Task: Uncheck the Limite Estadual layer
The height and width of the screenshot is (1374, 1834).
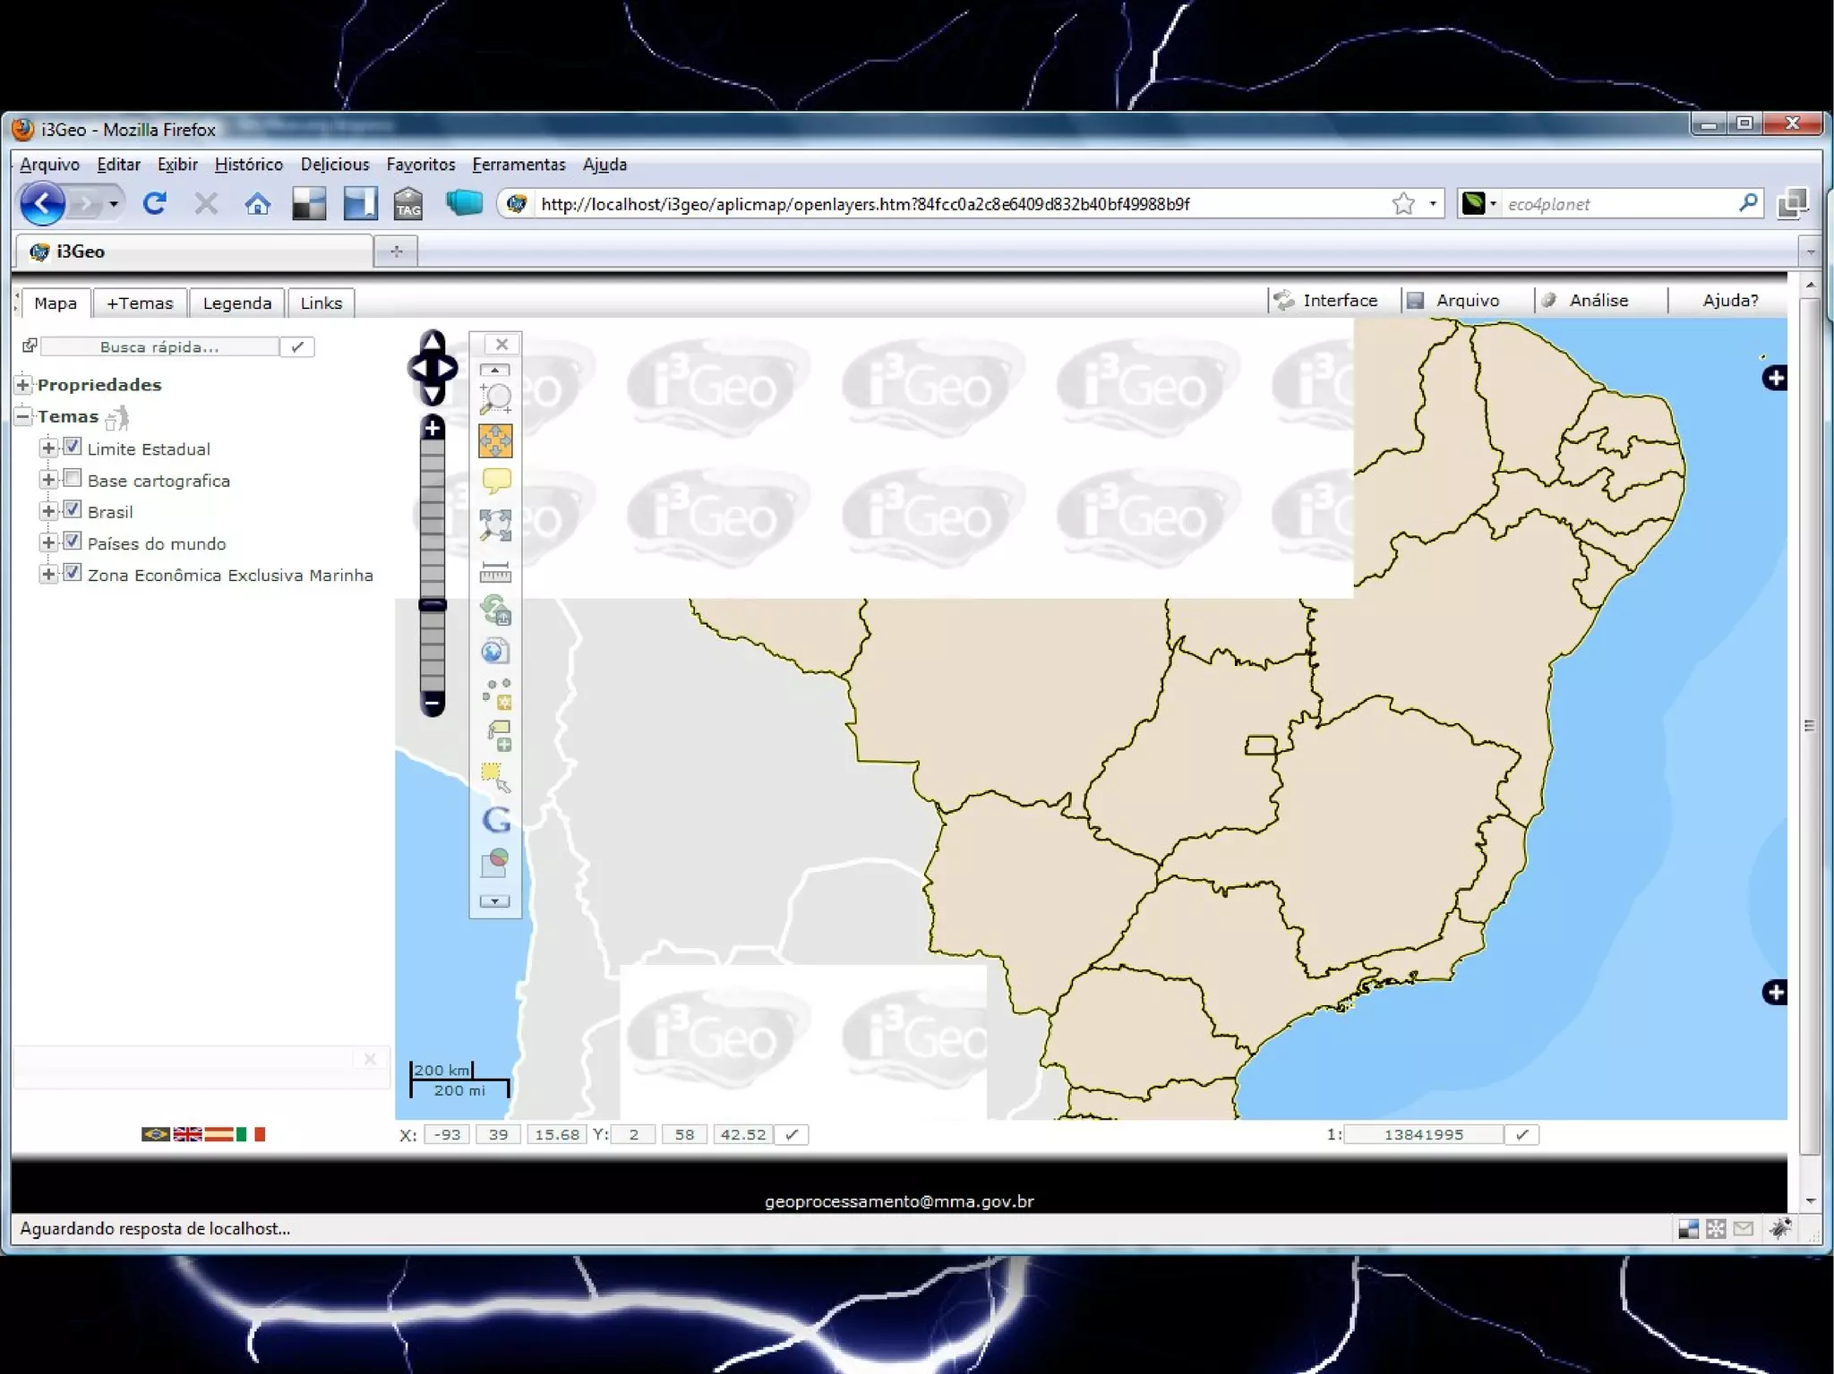Action: (x=73, y=447)
